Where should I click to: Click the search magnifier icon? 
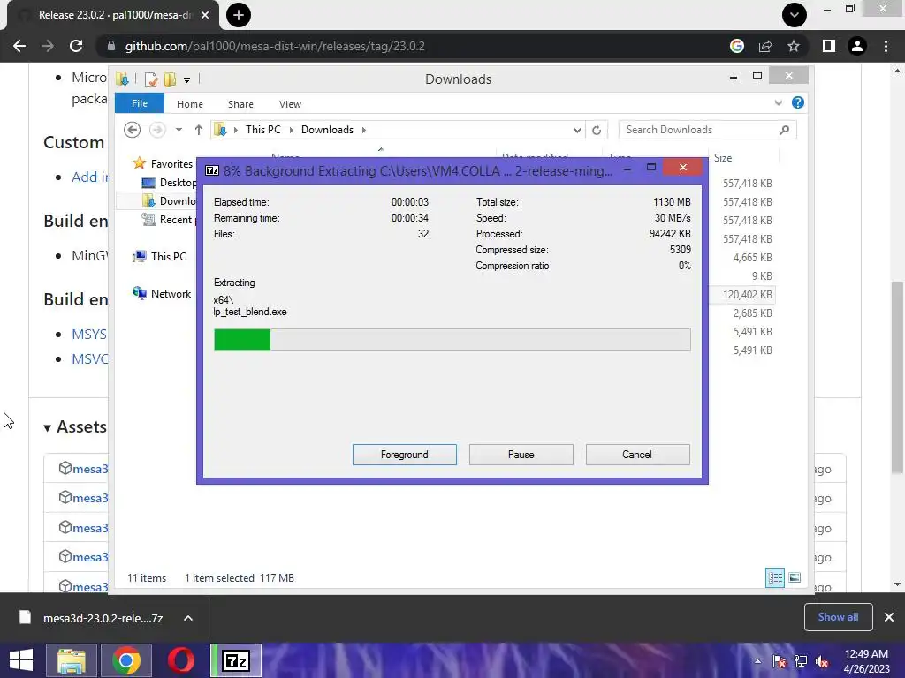pyautogui.click(x=784, y=130)
